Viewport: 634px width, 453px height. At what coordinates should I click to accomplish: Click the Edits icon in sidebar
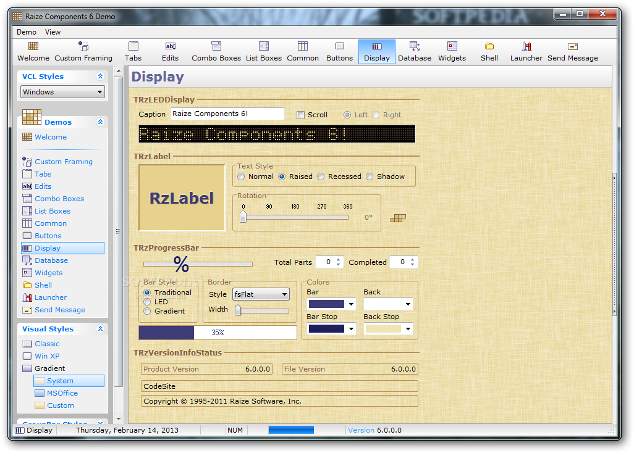point(27,186)
